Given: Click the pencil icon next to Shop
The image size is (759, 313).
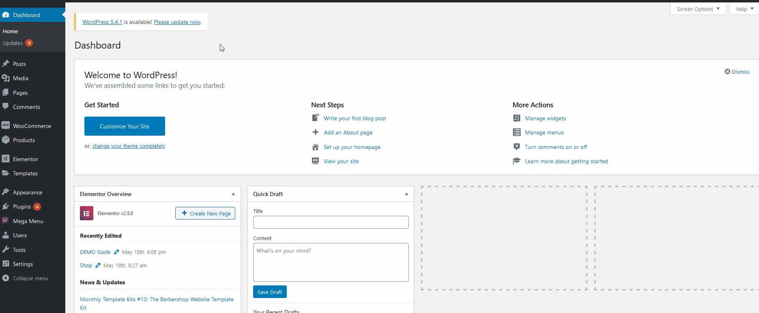Looking at the screenshot, I should 98,266.
